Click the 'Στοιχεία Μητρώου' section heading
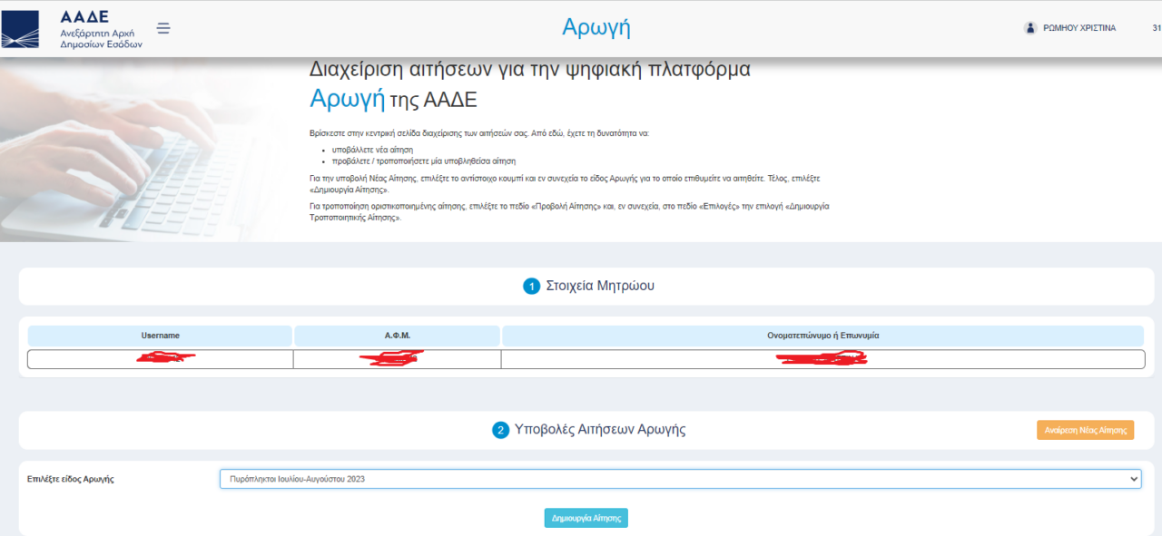Image resolution: width=1162 pixels, height=536 pixels. (599, 287)
